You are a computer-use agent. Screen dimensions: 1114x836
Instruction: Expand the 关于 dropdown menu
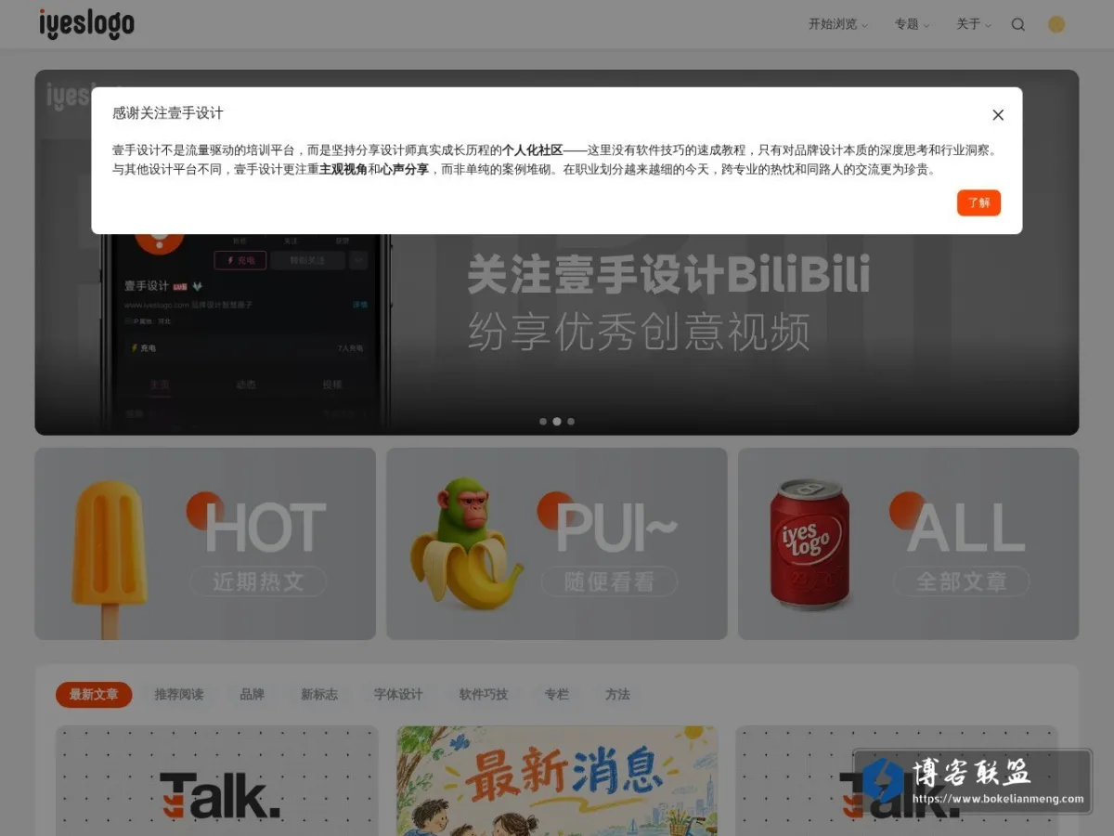(974, 24)
